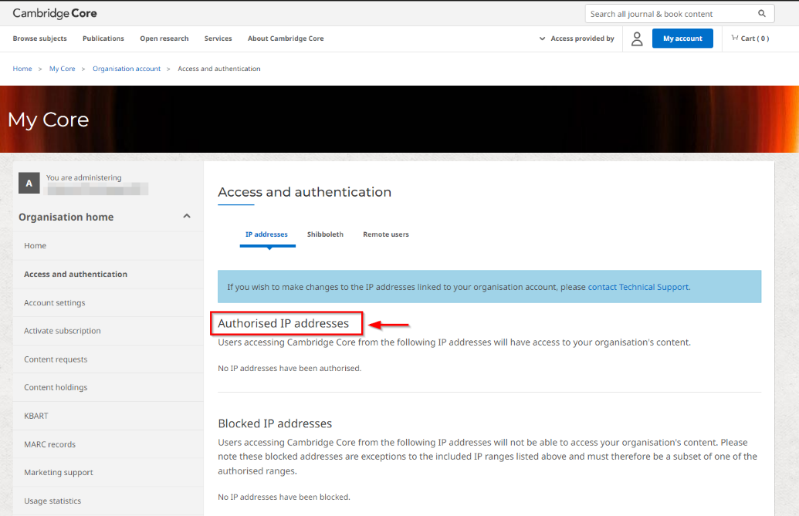
Task: Open Services menu
Action: pyautogui.click(x=218, y=39)
